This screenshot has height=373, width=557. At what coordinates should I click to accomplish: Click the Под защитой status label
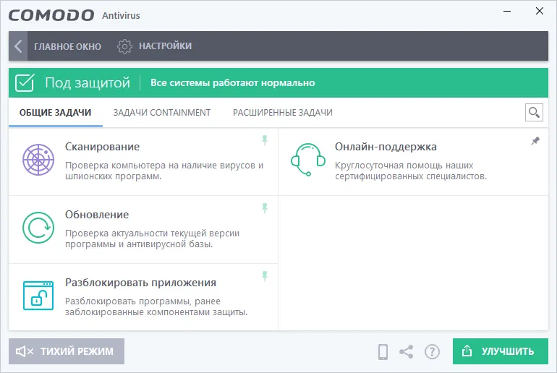(x=88, y=82)
